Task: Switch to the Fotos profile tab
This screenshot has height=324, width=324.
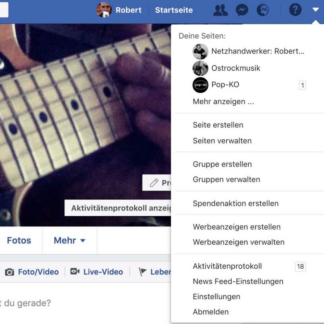Action: click(x=19, y=241)
